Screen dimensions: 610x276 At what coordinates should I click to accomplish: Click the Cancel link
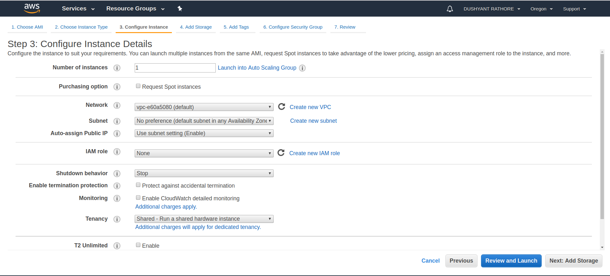[x=430, y=261]
